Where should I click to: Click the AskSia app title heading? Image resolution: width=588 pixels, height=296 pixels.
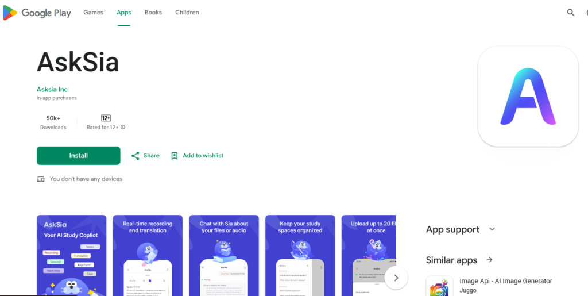click(x=78, y=61)
